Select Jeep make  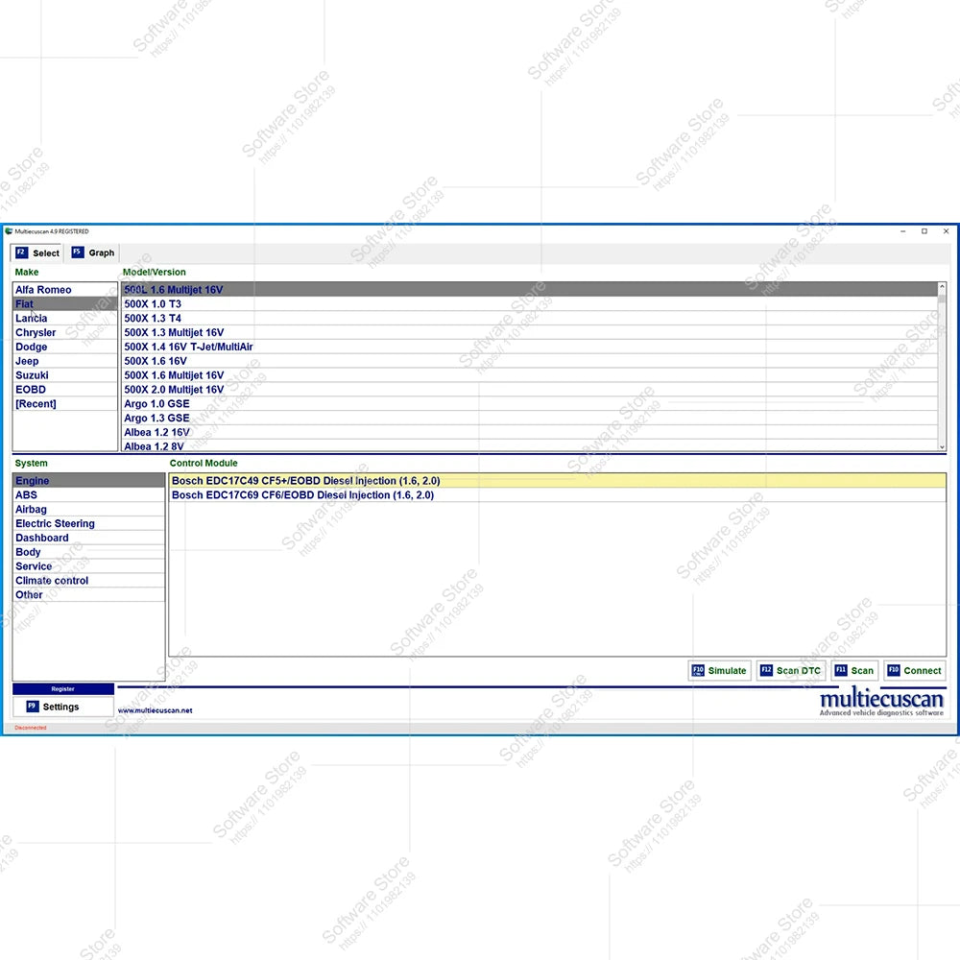[x=65, y=361]
